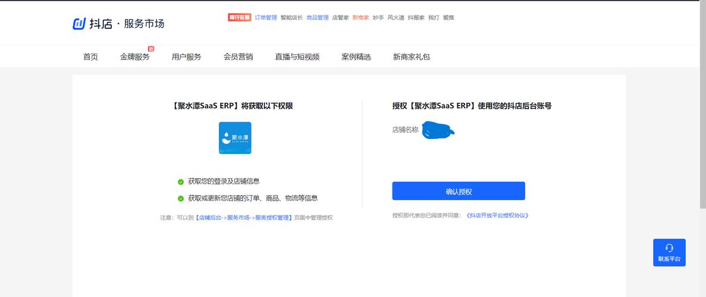Click the 风火递 link
The height and width of the screenshot is (297, 706).
[x=396, y=18]
